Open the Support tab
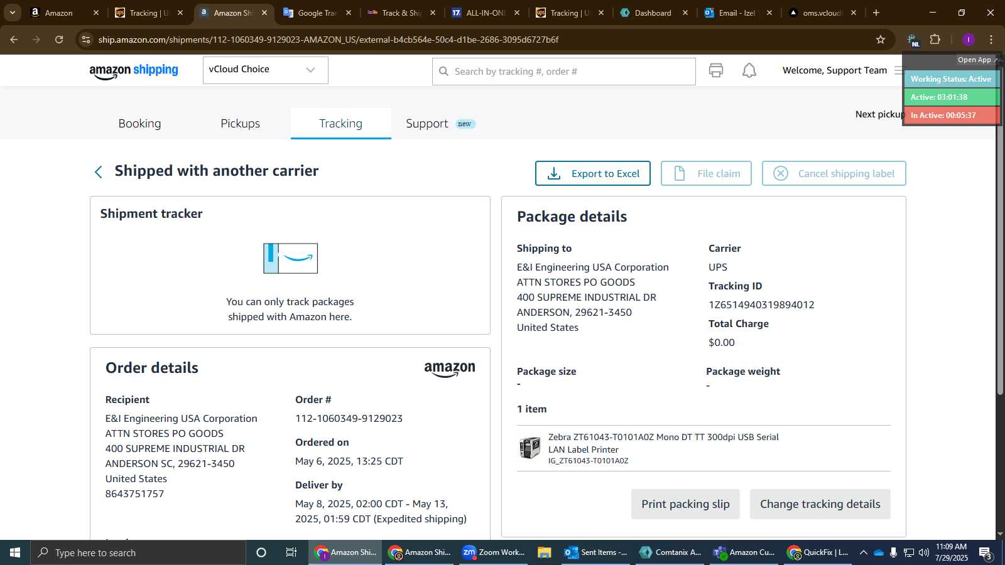 click(x=440, y=124)
